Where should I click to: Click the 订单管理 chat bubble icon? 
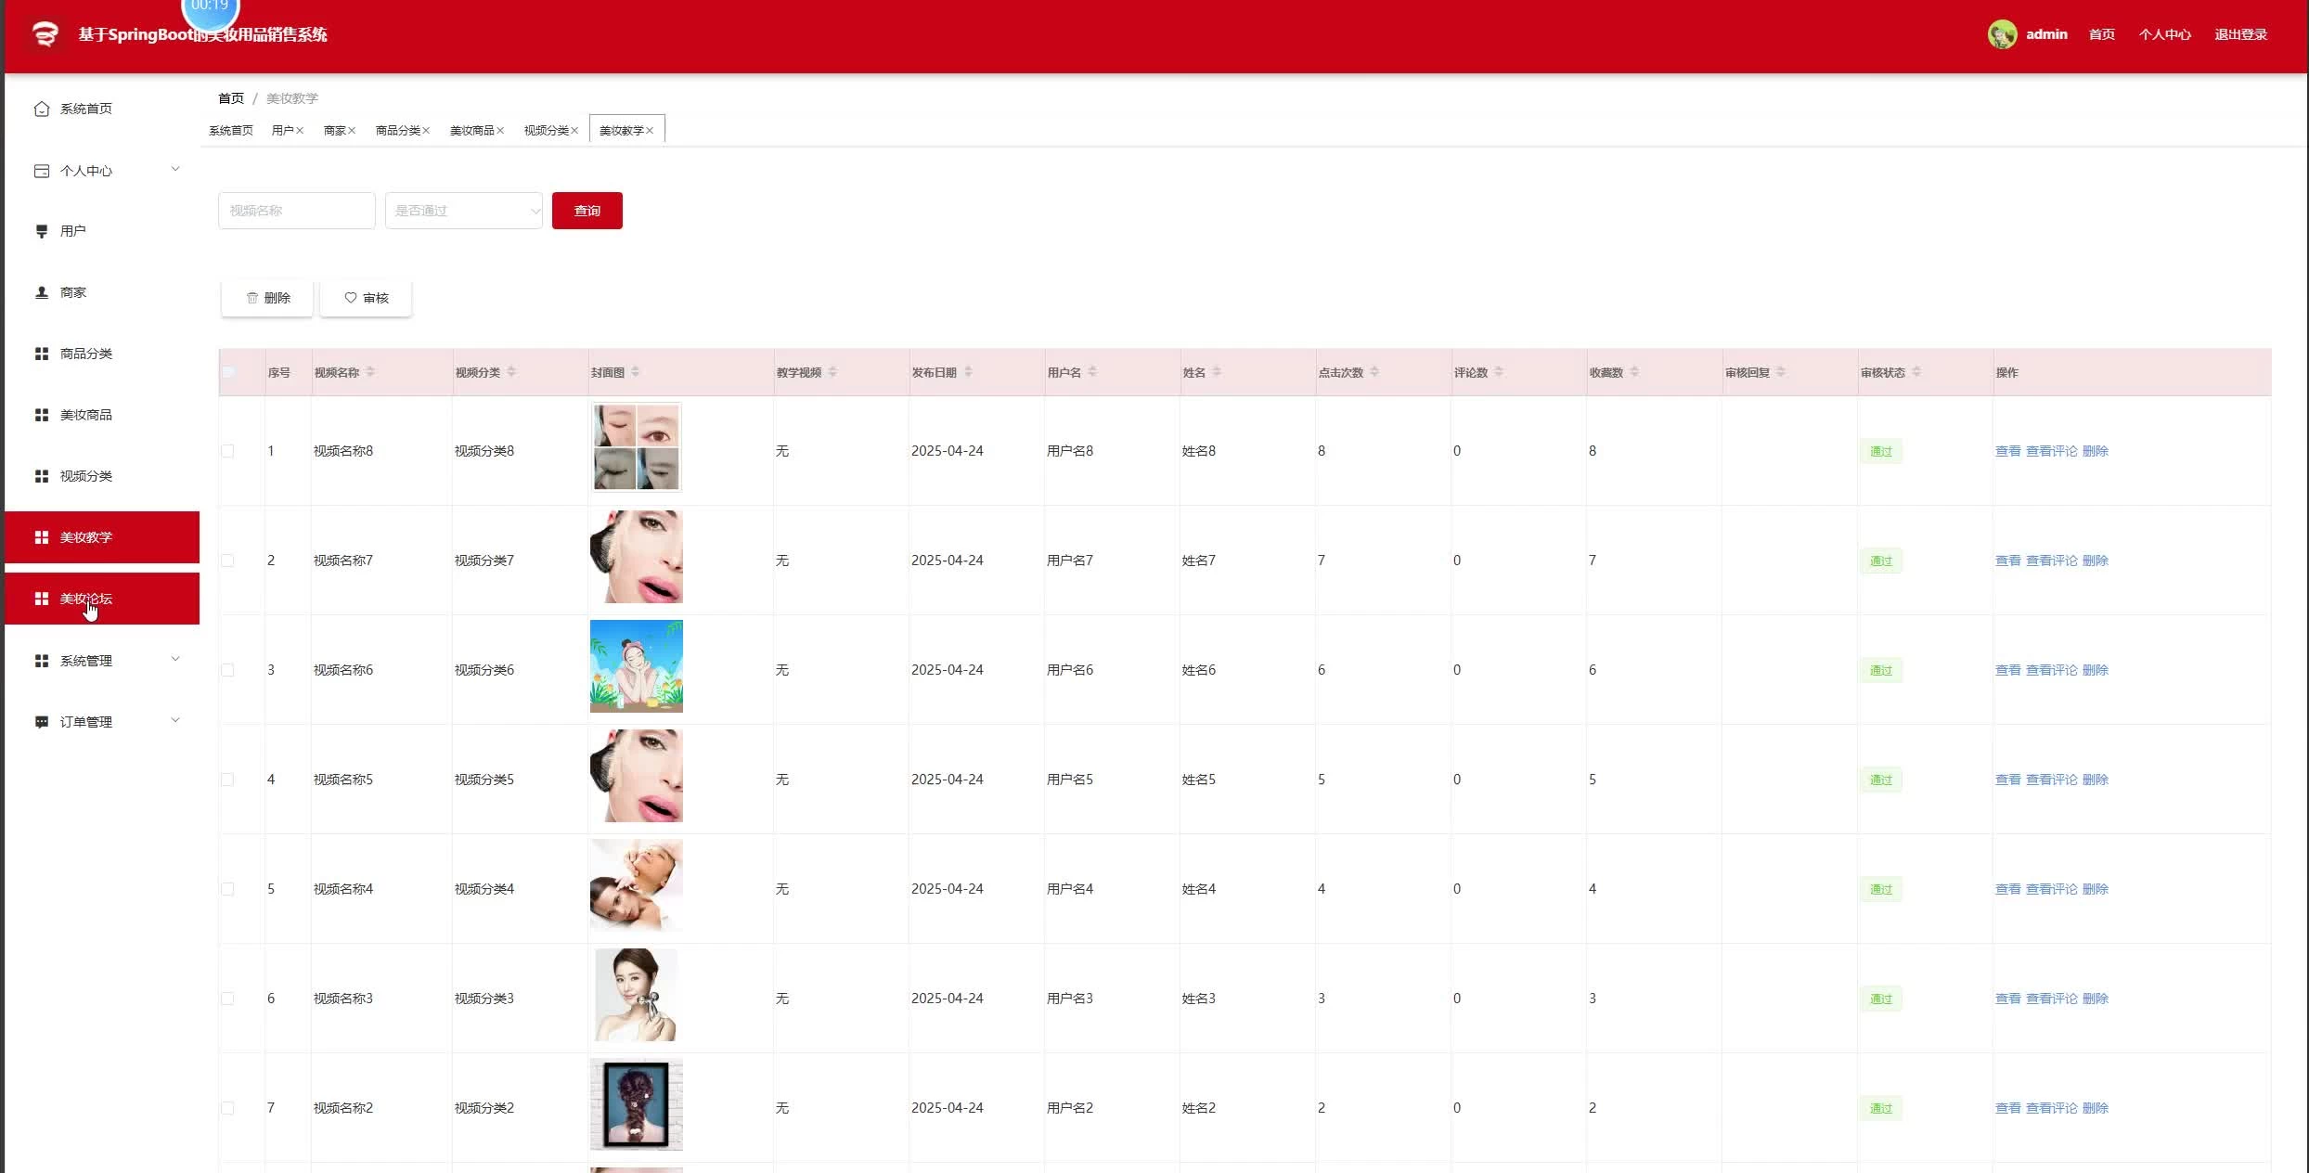click(41, 722)
